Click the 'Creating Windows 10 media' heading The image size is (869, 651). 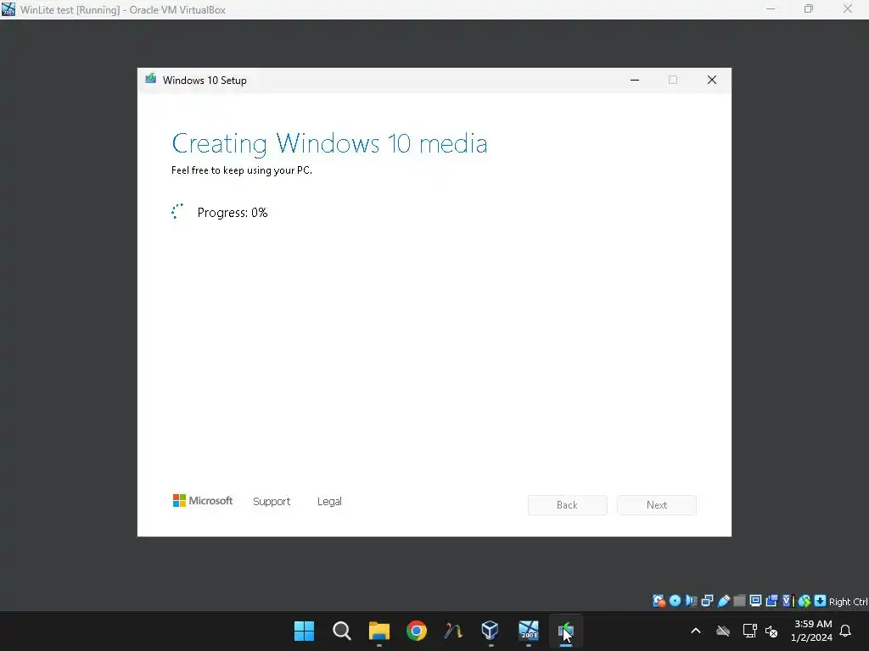330,144
